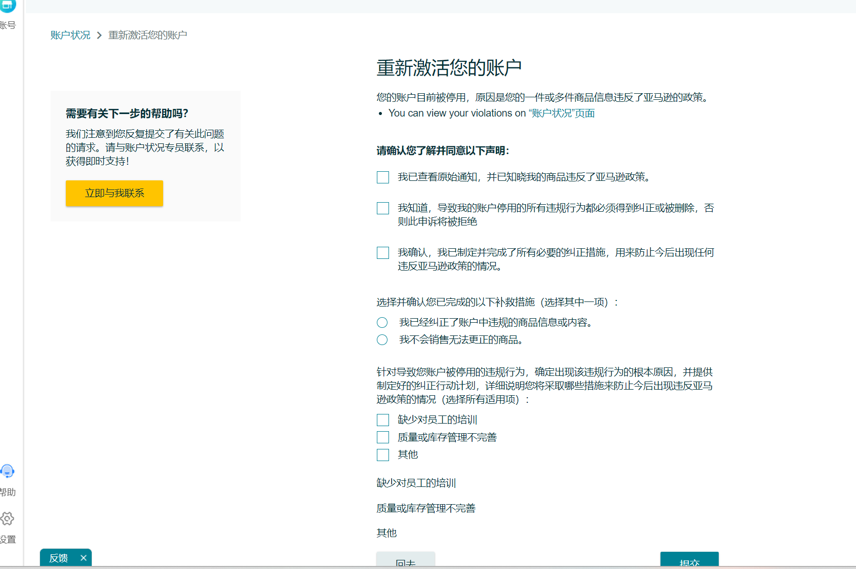Click the 设置 label in left sidebar
856x569 pixels.
coord(8,540)
